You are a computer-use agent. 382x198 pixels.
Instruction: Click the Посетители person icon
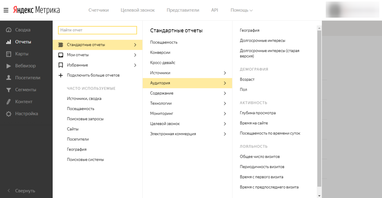tap(9, 78)
